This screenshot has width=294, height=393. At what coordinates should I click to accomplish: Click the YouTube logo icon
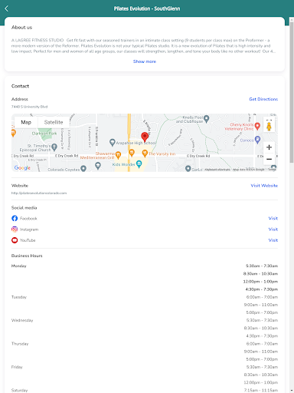tap(15, 240)
